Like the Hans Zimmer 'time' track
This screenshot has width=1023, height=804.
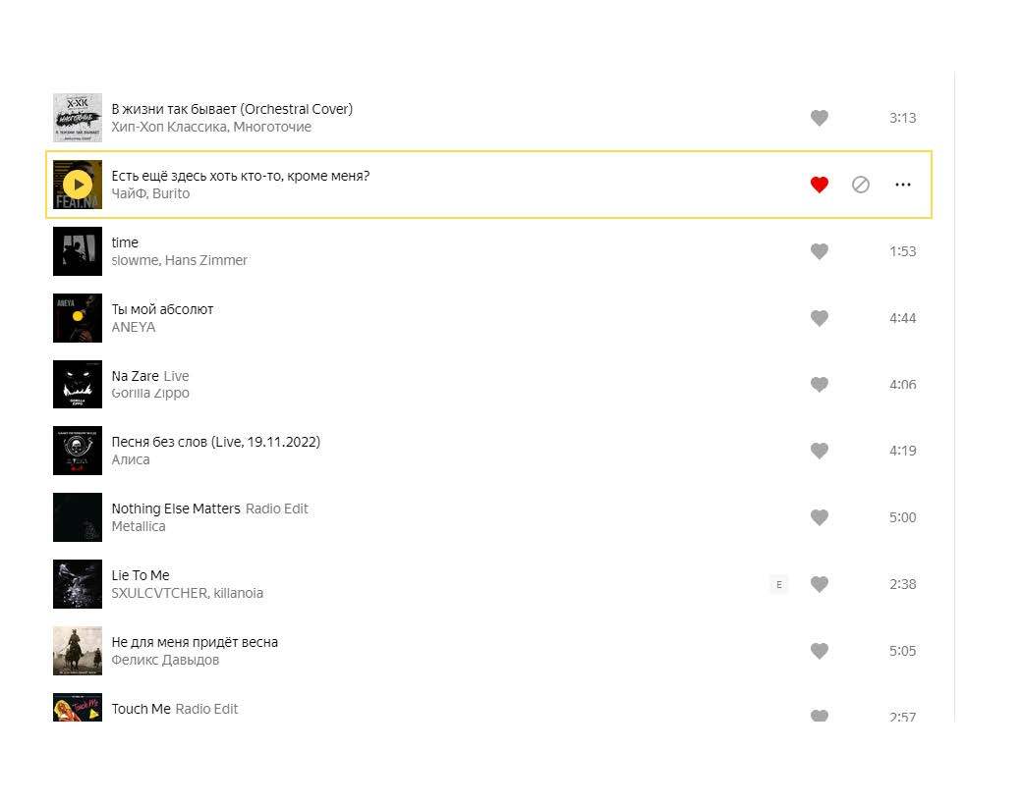click(x=820, y=251)
